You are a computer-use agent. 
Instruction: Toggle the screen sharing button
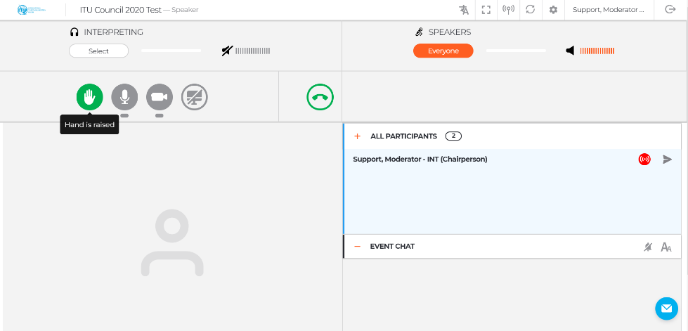pyautogui.click(x=195, y=97)
